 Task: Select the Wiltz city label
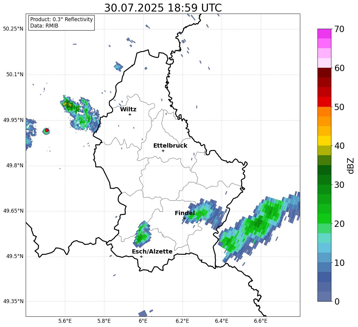pyautogui.click(x=128, y=110)
